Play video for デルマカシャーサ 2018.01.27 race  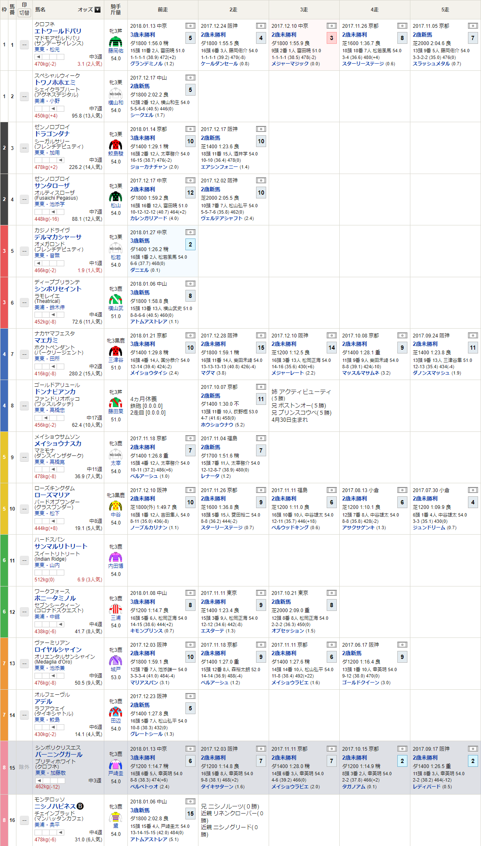pos(190,232)
